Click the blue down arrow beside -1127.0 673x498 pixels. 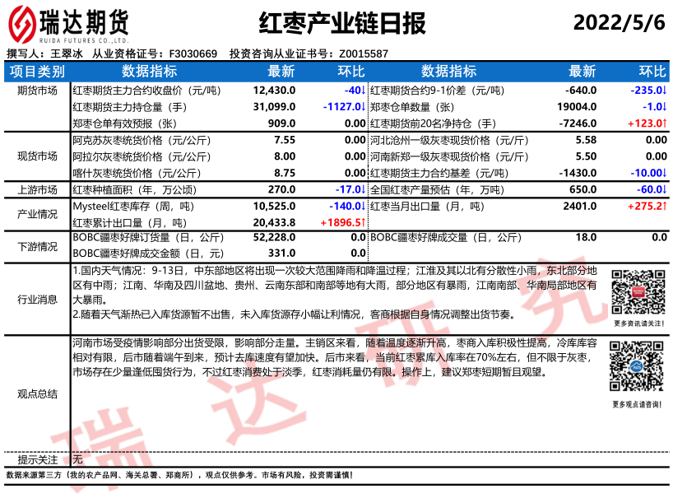click(363, 107)
